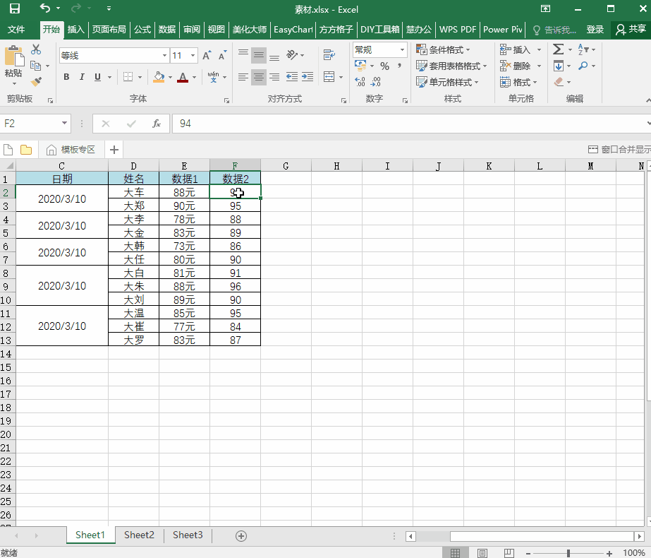Image resolution: width=651 pixels, height=558 pixels.
Task: Open the Sheet2 worksheet tab
Action: tap(139, 535)
